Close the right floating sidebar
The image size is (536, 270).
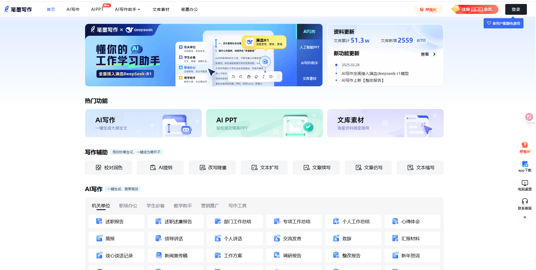pyautogui.click(x=525, y=217)
